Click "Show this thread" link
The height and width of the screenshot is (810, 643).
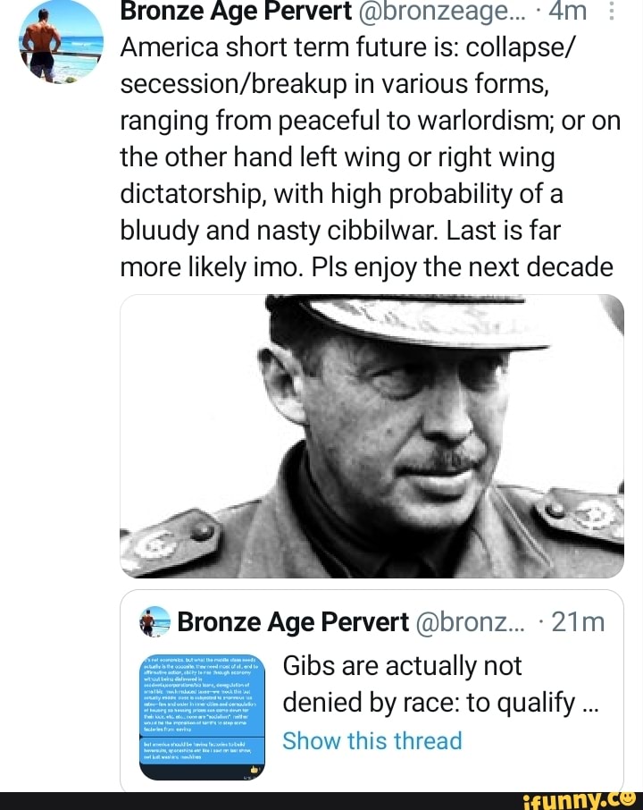coord(372,741)
